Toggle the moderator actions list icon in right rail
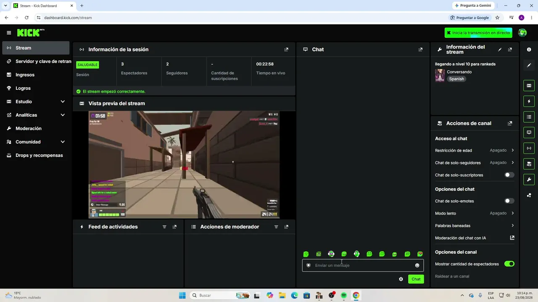 529,117
